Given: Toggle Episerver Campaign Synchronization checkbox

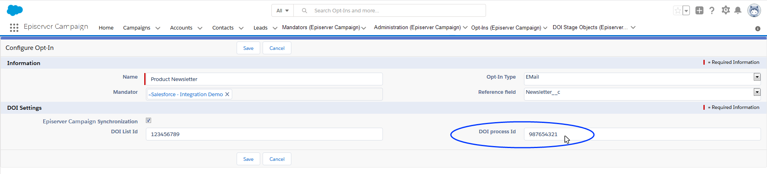Looking at the screenshot, I should 149,120.
